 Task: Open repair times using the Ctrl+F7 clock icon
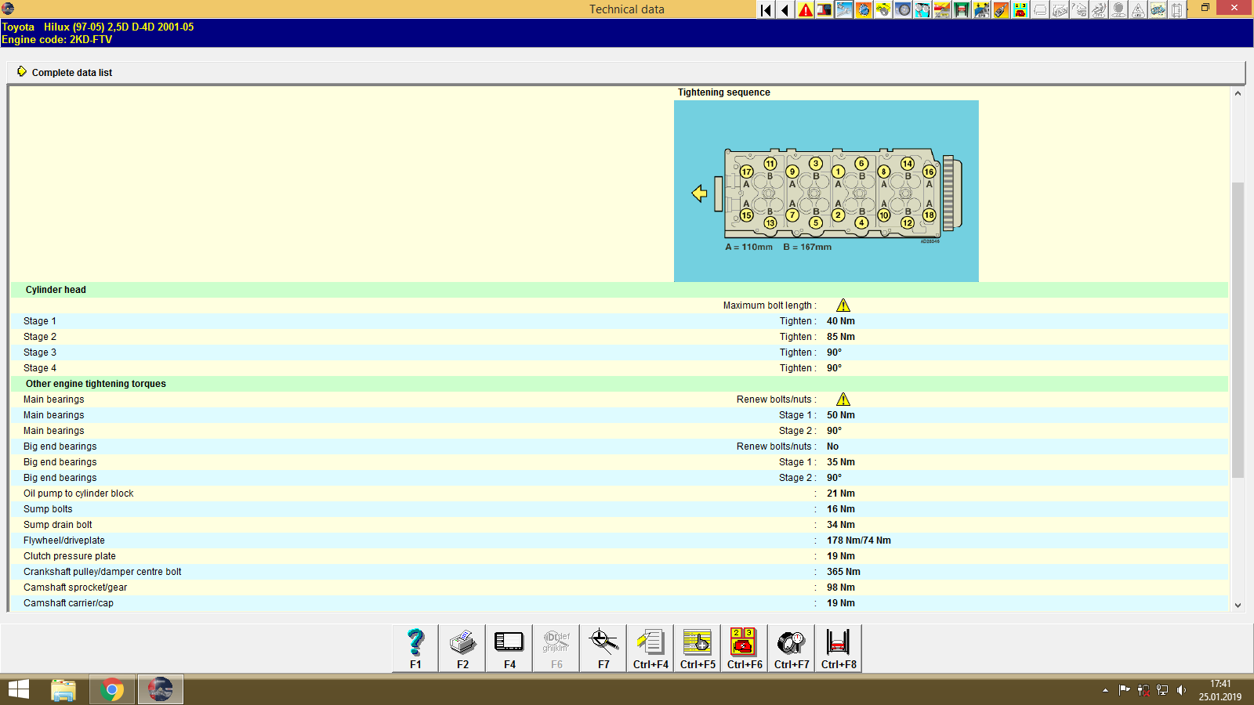point(791,644)
